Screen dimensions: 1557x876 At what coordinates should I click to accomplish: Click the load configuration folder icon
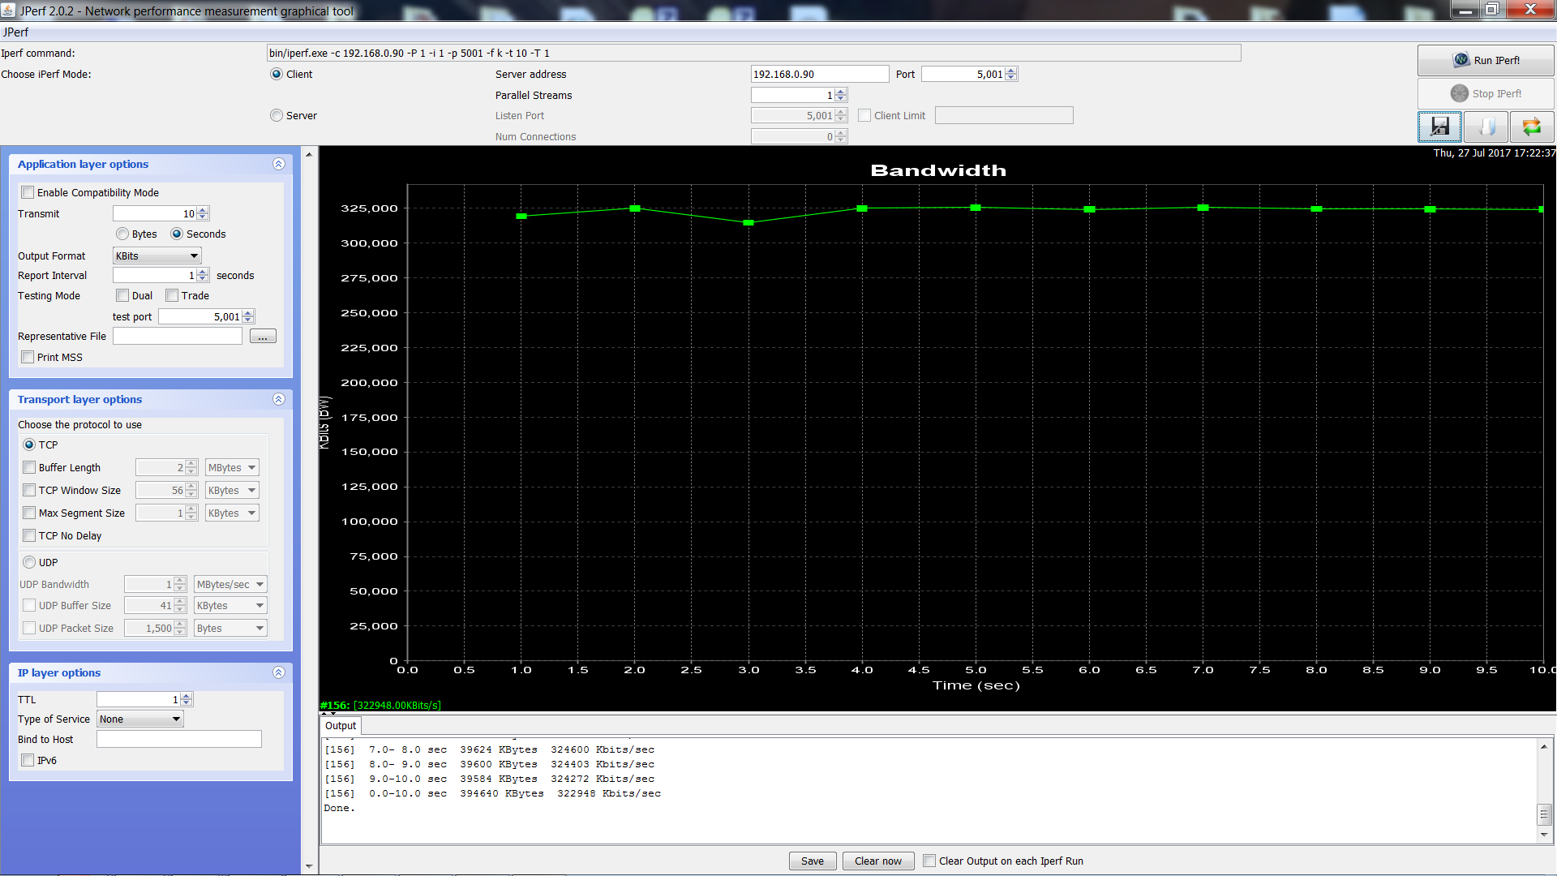click(x=1486, y=127)
